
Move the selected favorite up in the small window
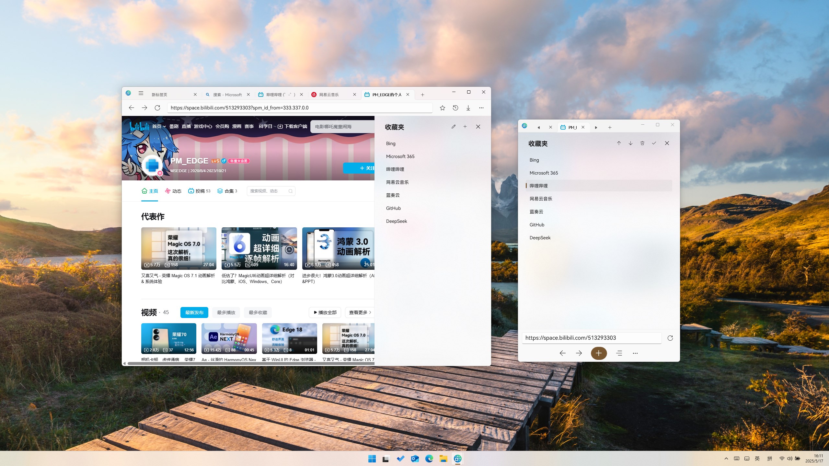pos(619,143)
